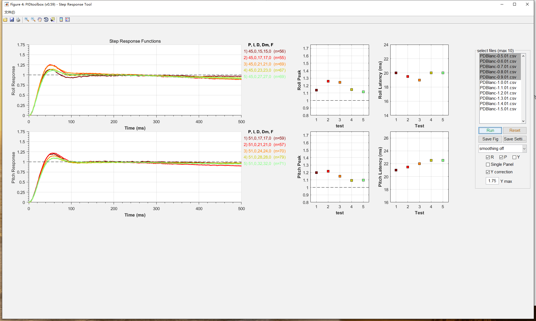Select PDBlanc-0.6.01.csv in the file list
The height and width of the screenshot is (321, 536).
500,61
